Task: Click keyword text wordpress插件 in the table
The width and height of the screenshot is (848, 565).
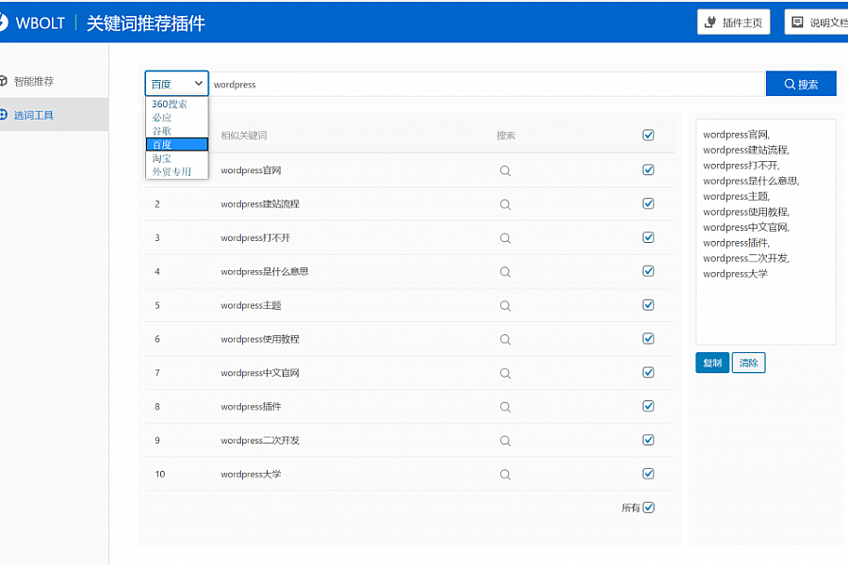Action: (x=251, y=407)
